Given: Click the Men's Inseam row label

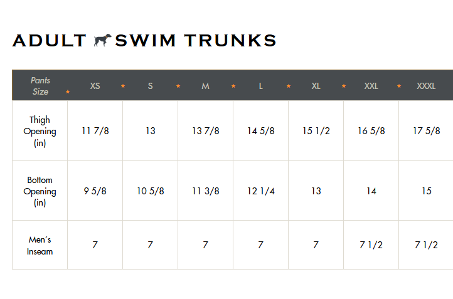Looking at the screenshot, I should tap(40, 245).
